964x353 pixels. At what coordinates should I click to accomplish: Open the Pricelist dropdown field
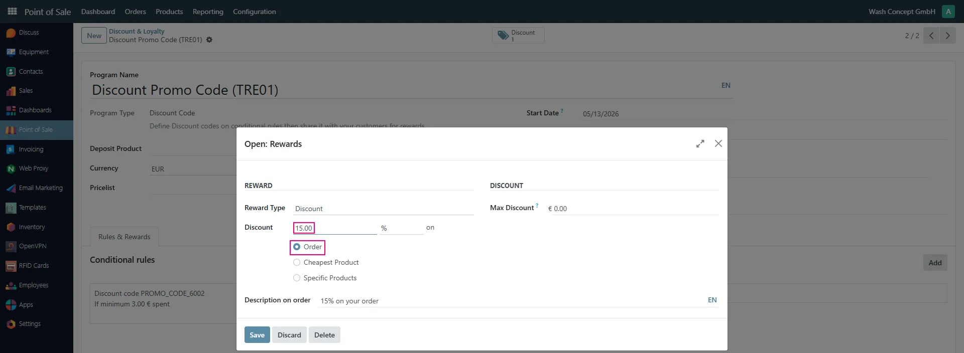[x=193, y=189]
